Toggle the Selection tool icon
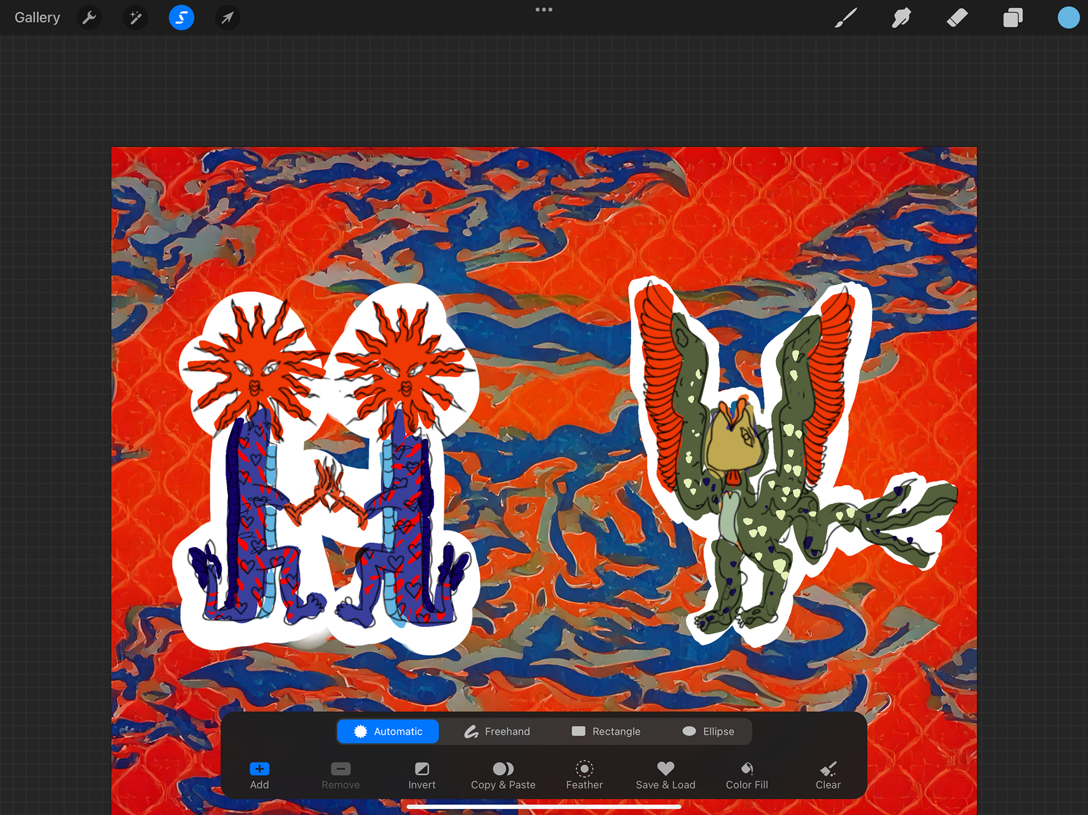Viewport: 1088px width, 815px height. pos(181,18)
